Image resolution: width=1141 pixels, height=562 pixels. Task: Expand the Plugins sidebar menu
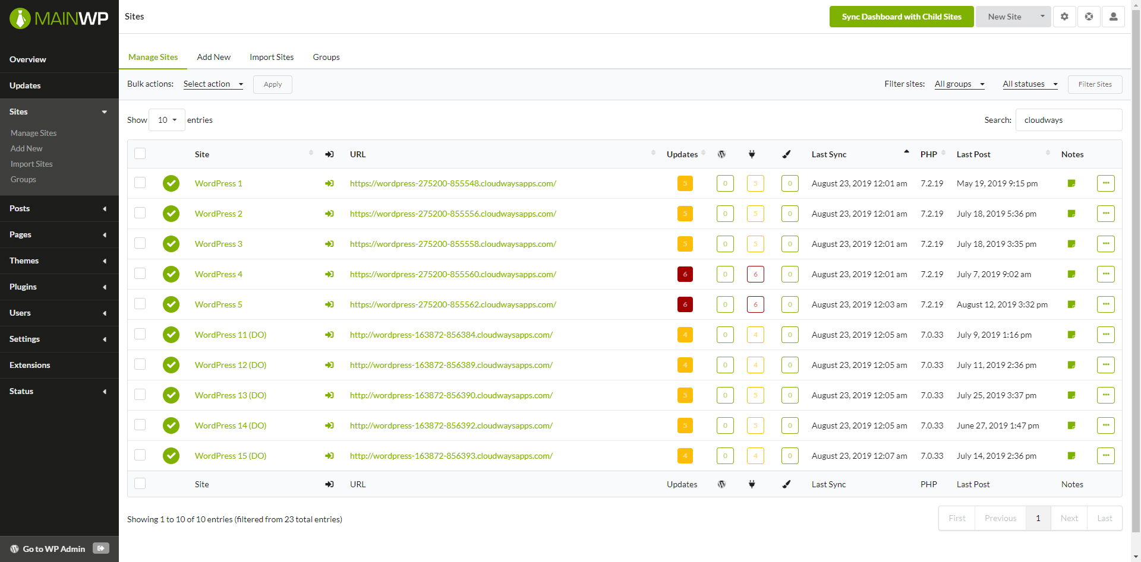[59, 287]
